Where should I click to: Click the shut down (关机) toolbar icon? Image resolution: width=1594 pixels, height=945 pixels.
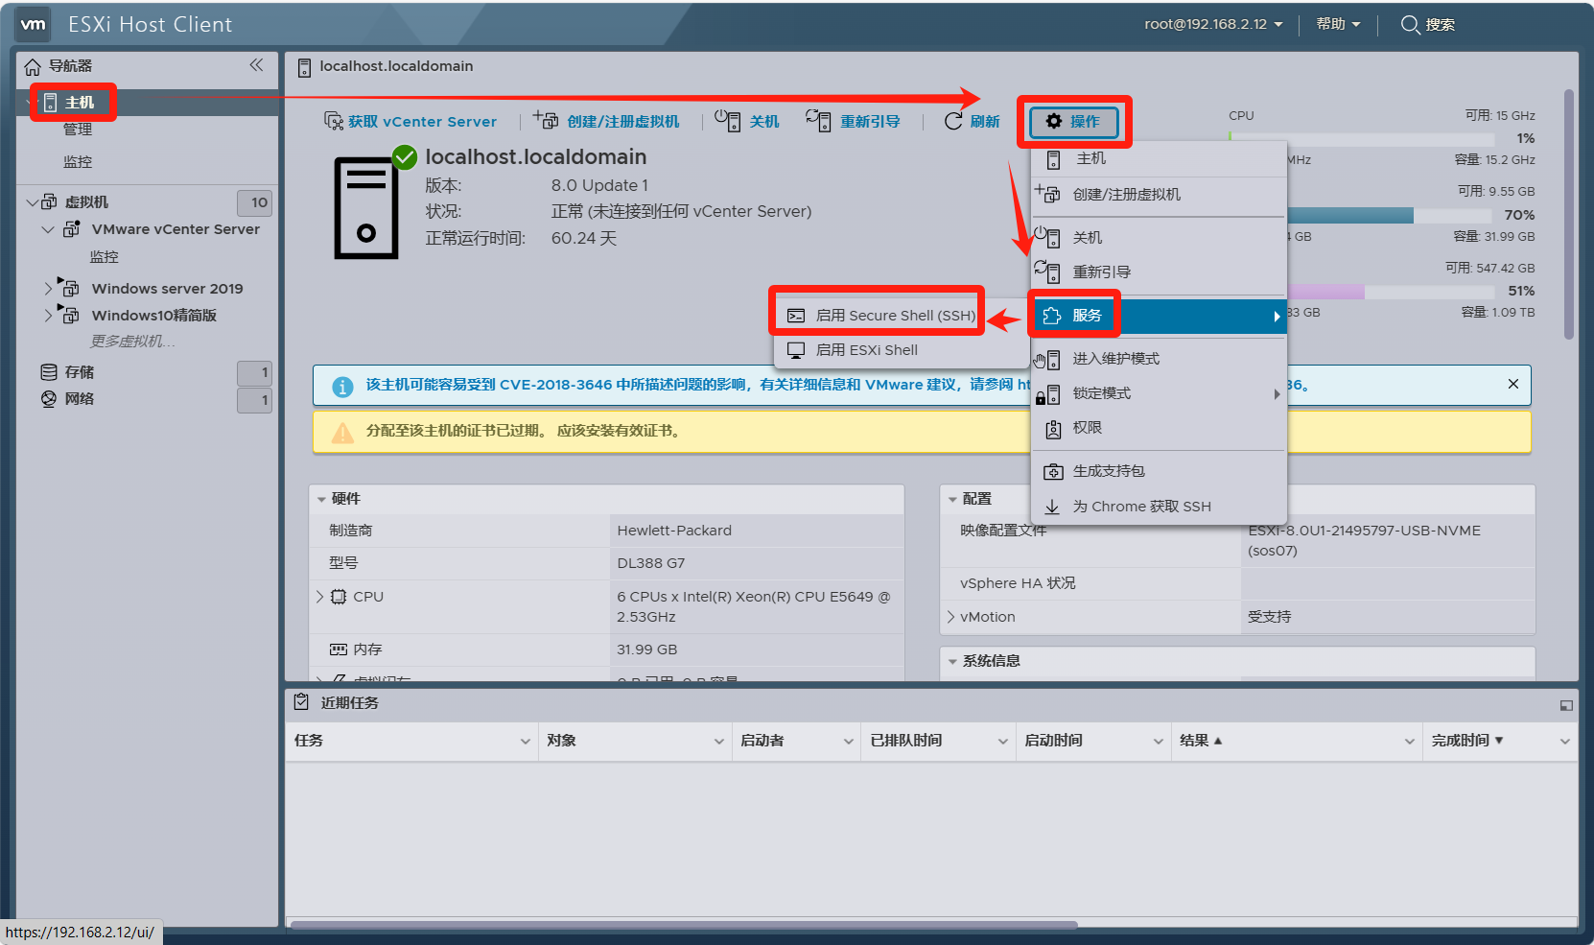(727, 121)
